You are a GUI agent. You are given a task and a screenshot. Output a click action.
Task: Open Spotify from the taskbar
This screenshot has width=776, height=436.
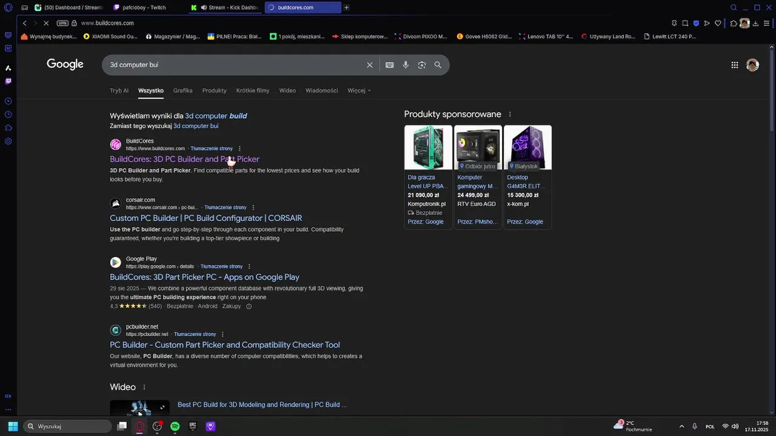tap(175, 426)
